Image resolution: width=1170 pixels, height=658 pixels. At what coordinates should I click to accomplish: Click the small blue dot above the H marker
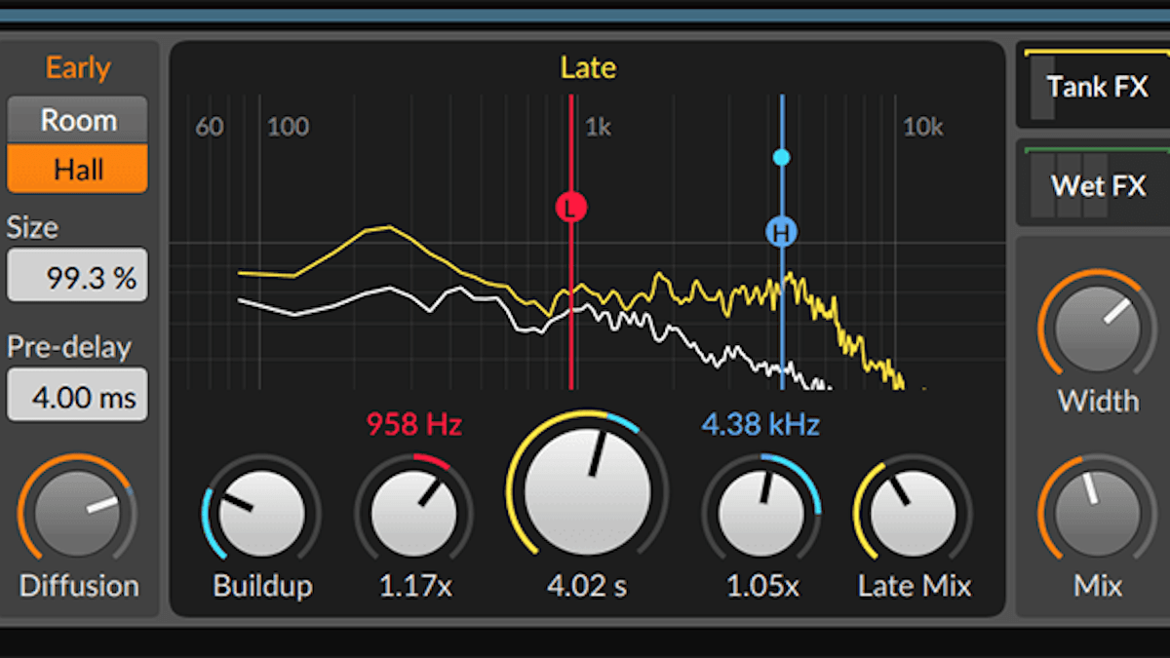[x=781, y=157]
